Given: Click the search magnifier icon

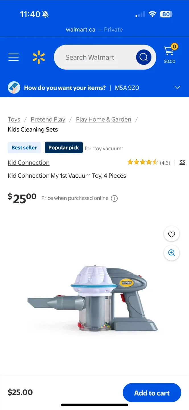Looking at the screenshot, I should pos(143,57).
